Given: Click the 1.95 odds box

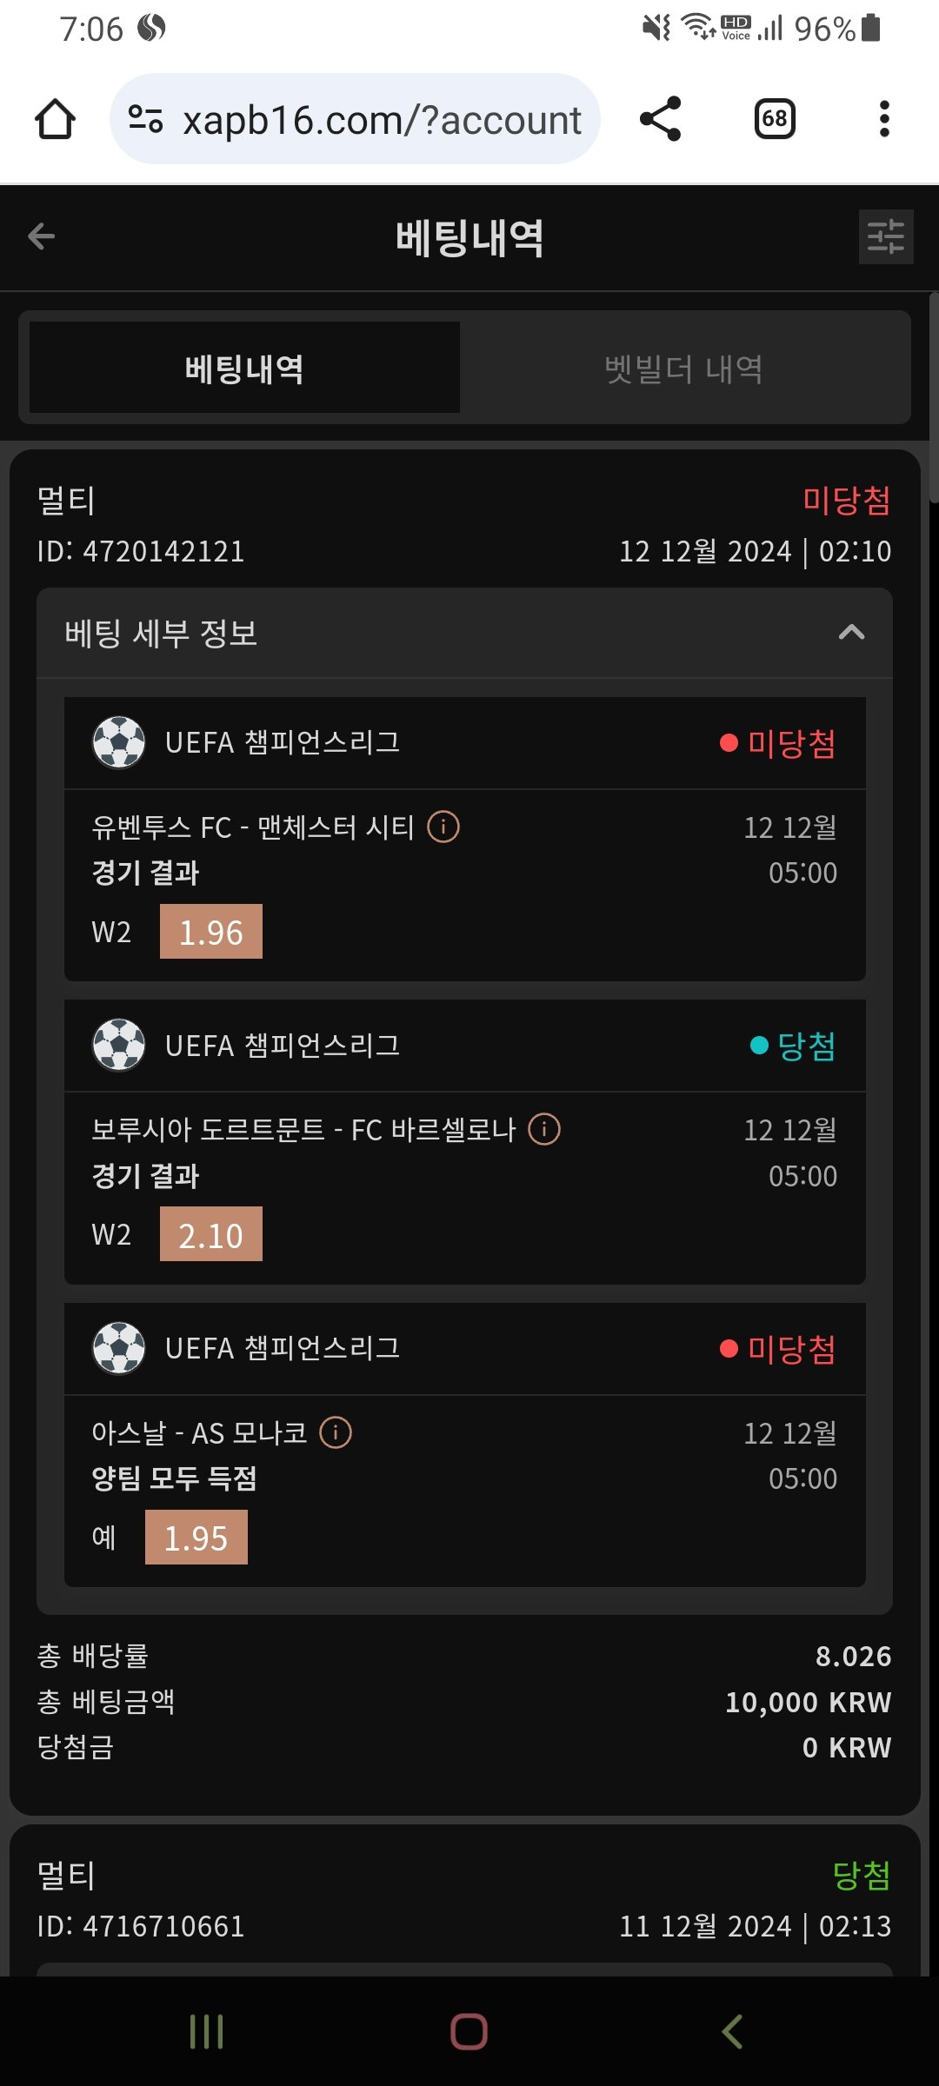Looking at the screenshot, I should click(x=196, y=1538).
